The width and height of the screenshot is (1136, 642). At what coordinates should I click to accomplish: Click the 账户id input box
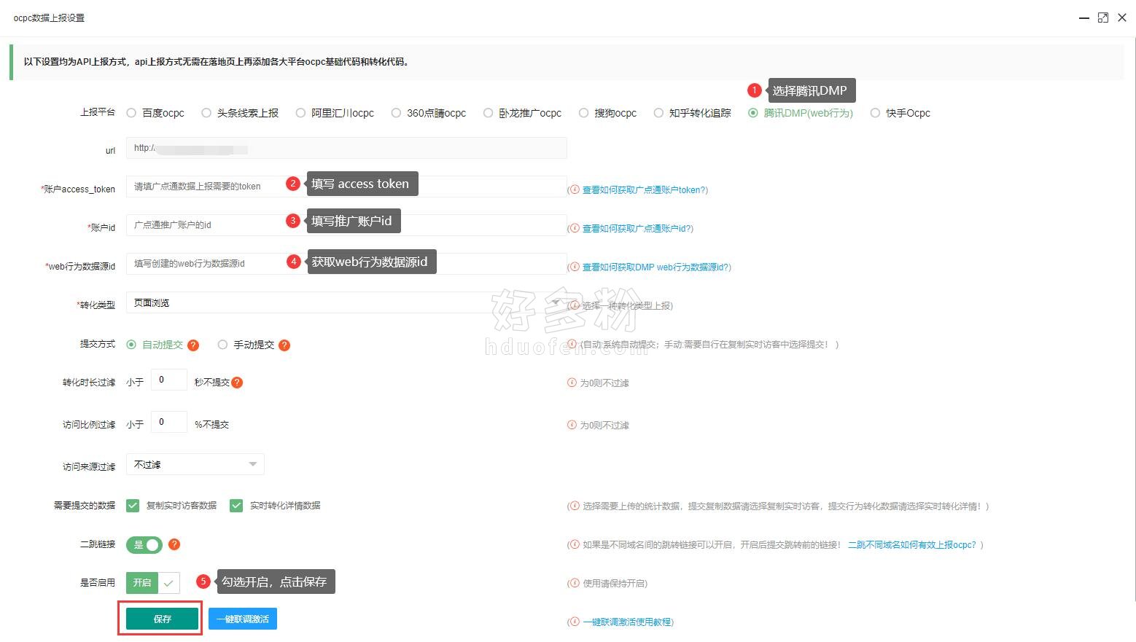coord(346,225)
